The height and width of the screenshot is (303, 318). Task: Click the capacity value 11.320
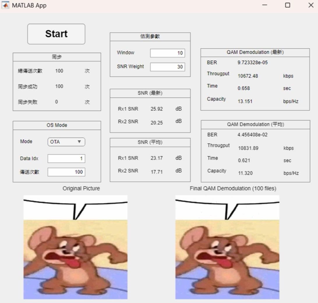point(245,173)
